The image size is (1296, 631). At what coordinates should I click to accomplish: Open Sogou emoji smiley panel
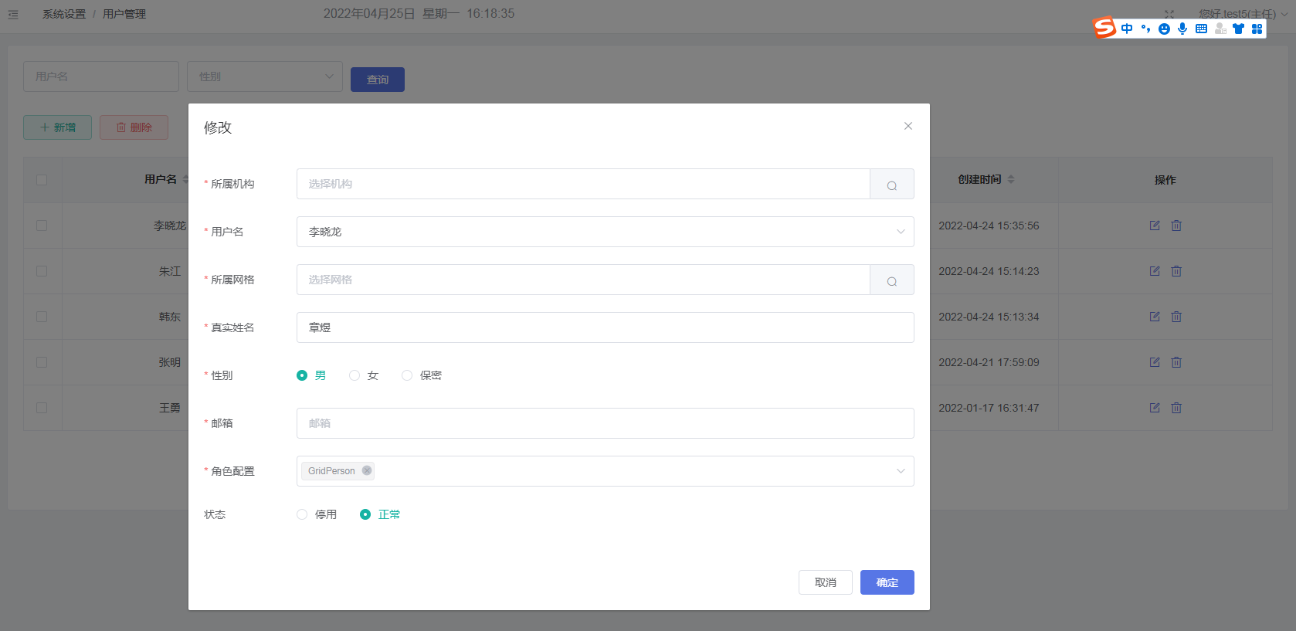[1164, 29]
